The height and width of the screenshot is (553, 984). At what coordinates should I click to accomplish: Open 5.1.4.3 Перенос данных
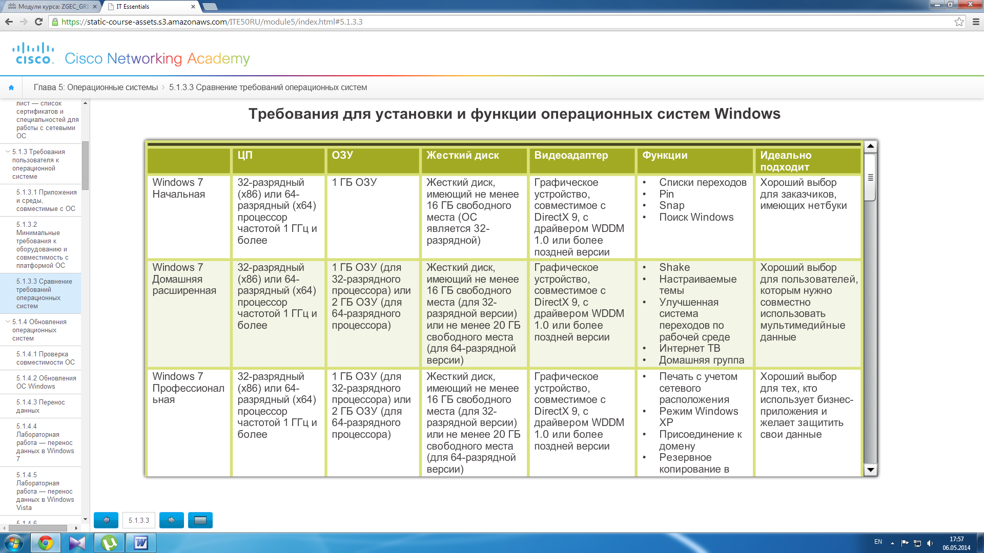tap(40, 406)
